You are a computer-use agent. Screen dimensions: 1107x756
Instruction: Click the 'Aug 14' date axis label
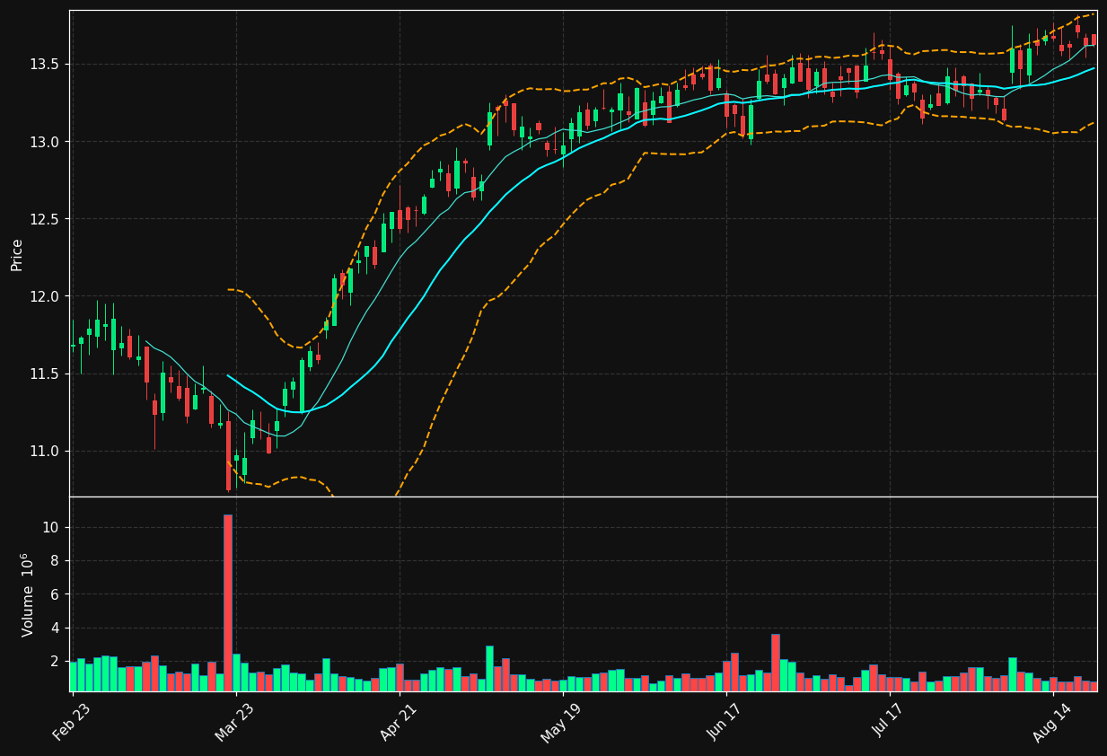click(1050, 723)
